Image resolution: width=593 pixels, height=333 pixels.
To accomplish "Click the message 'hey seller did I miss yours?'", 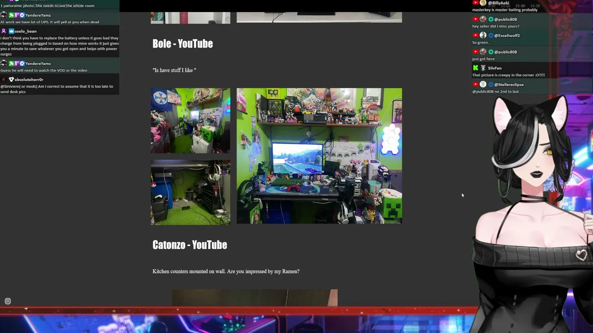I will tap(496, 26).
